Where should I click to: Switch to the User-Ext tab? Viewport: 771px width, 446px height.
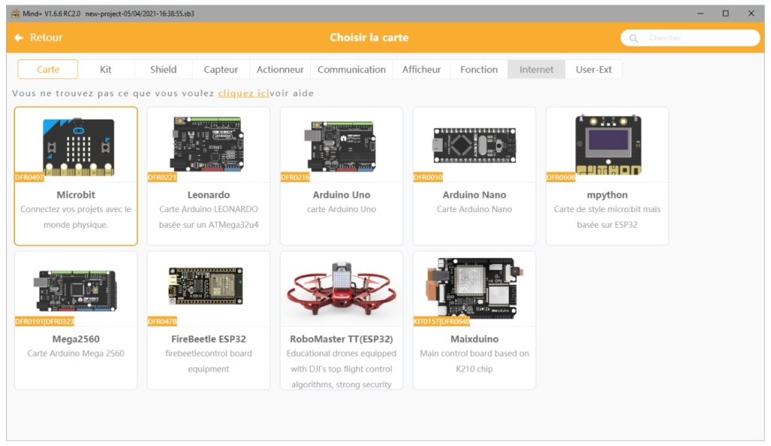coord(594,68)
